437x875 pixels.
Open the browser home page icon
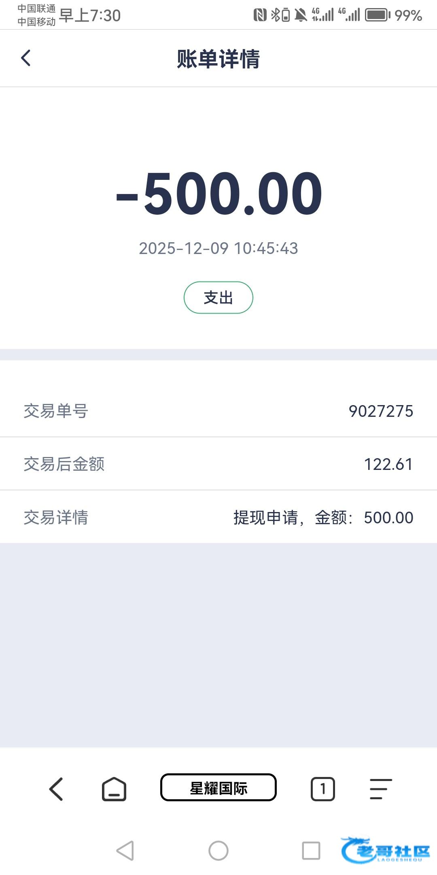[x=114, y=789]
